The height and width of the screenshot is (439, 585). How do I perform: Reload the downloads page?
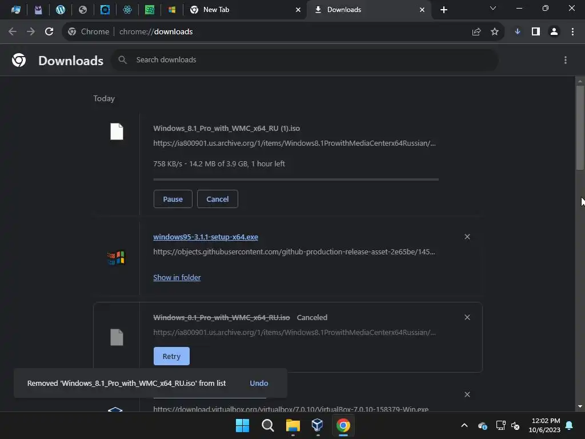pyautogui.click(x=49, y=32)
